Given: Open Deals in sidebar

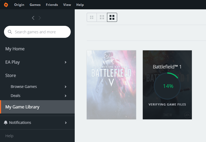Looking at the screenshot, I should coord(15,96).
